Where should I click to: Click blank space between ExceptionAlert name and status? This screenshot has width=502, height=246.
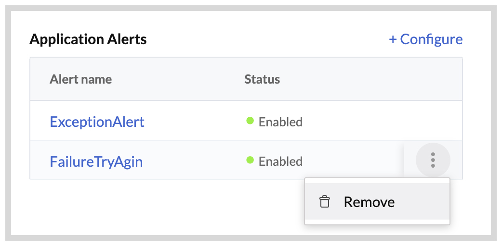pos(193,122)
